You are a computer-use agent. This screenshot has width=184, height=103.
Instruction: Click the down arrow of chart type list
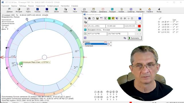111,45
